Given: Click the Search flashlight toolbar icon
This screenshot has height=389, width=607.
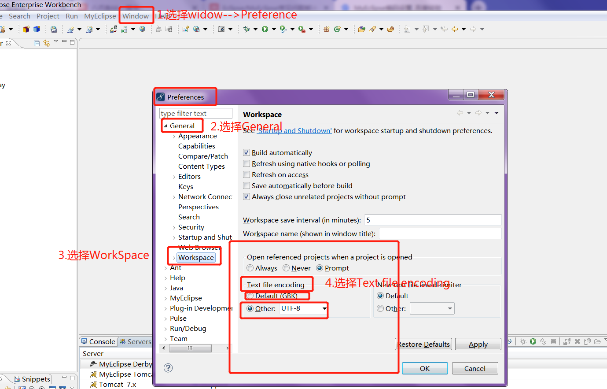Looking at the screenshot, I should coord(372,29).
